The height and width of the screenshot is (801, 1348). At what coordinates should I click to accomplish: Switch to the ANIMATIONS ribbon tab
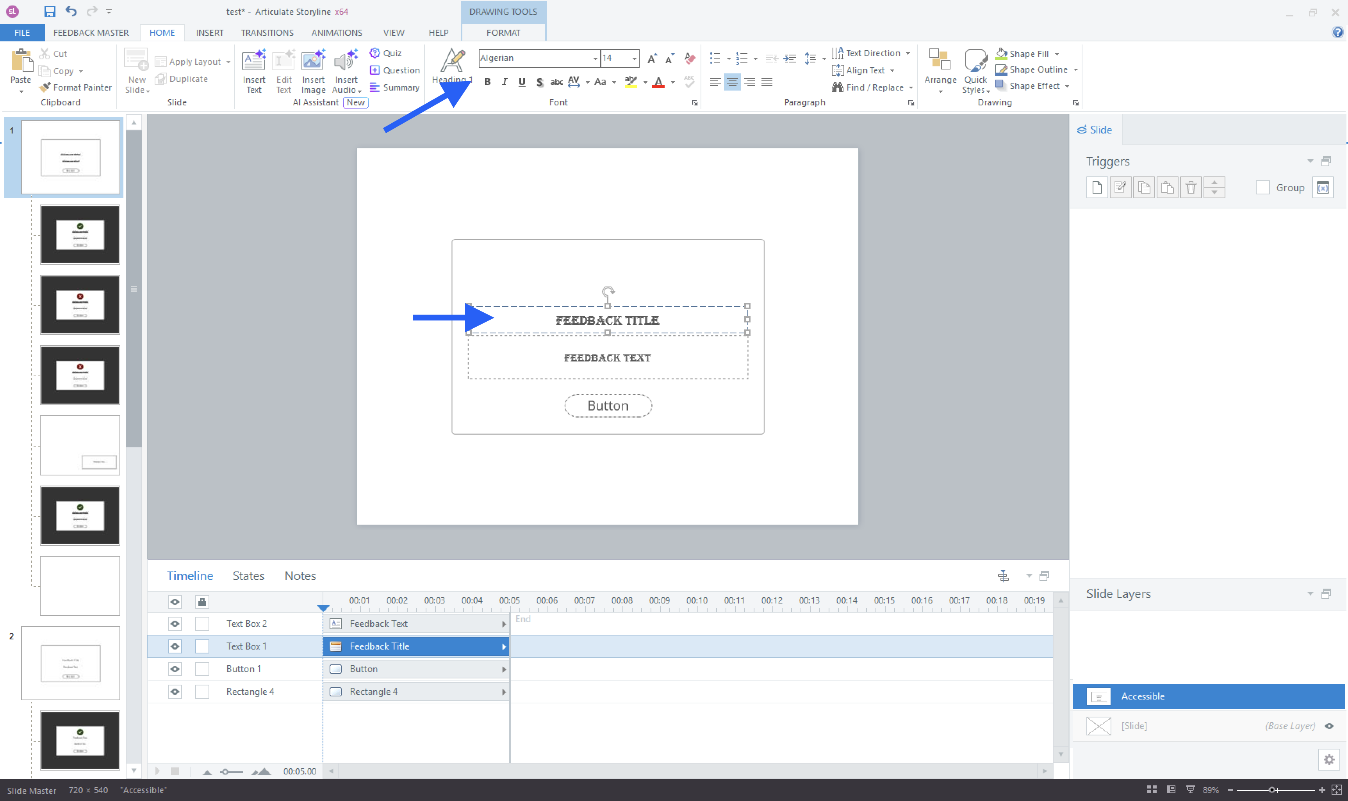(x=336, y=33)
